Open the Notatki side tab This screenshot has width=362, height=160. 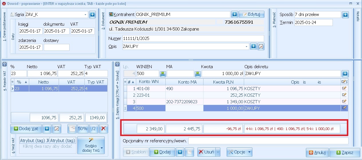click(358, 17)
